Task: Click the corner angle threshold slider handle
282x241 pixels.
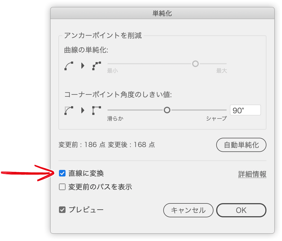Action: 167,110
